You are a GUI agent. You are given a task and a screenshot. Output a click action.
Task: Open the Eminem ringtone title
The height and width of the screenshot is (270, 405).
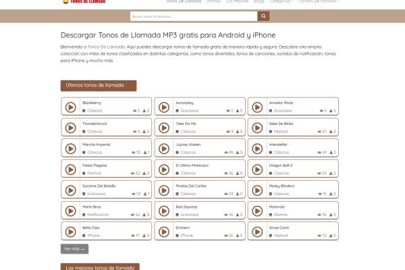[x=183, y=227]
